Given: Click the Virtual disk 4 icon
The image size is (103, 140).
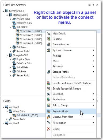Looking at the screenshot, I should coord(18,43).
